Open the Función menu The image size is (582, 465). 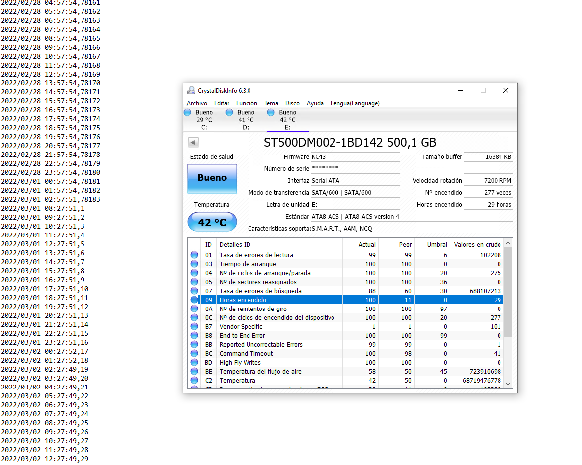pos(247,103)
